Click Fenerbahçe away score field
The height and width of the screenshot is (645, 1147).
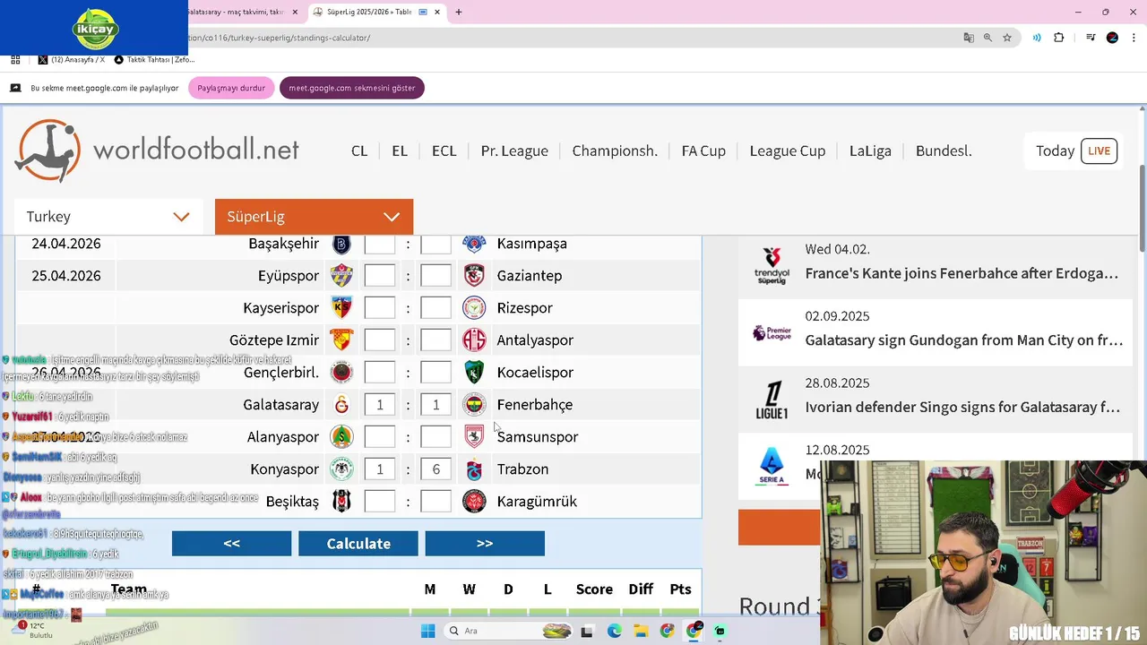[436, 404]
